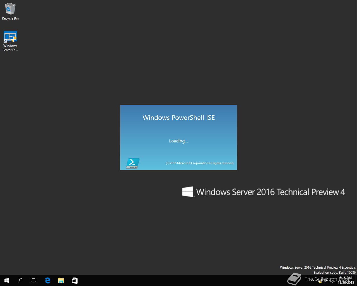Open the network status tray icon
The height and width of the screenshot is (286, 357).
tap(319, 280)
